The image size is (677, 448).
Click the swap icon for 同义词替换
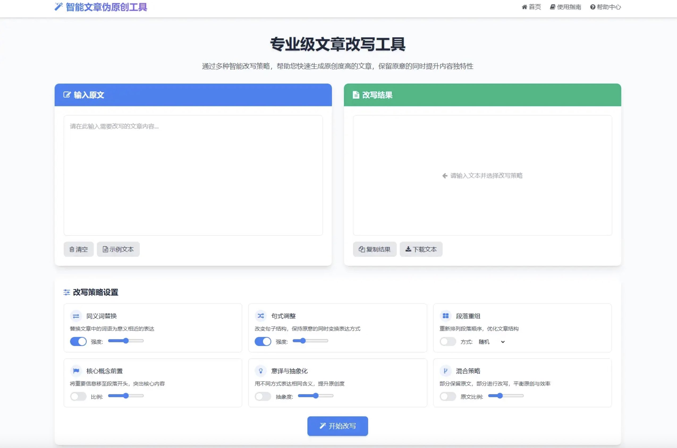[x=76, y=316]
